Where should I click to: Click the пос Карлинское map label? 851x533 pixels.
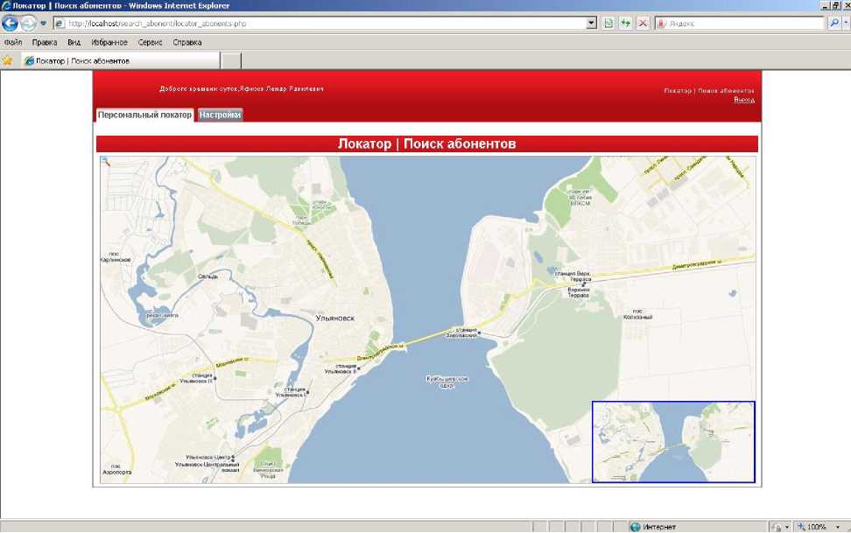click(116, 256)
